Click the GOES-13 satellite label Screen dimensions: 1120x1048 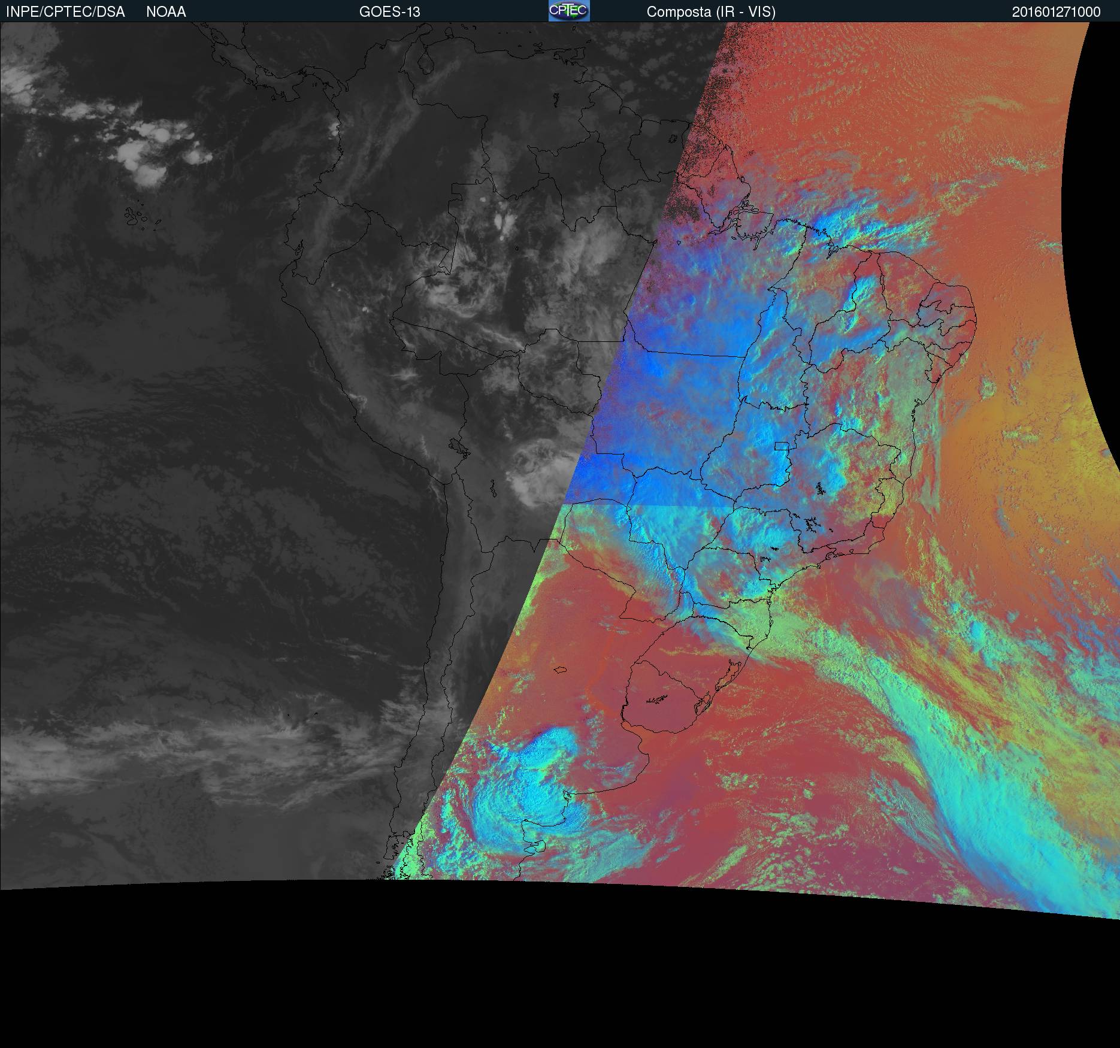390,12
